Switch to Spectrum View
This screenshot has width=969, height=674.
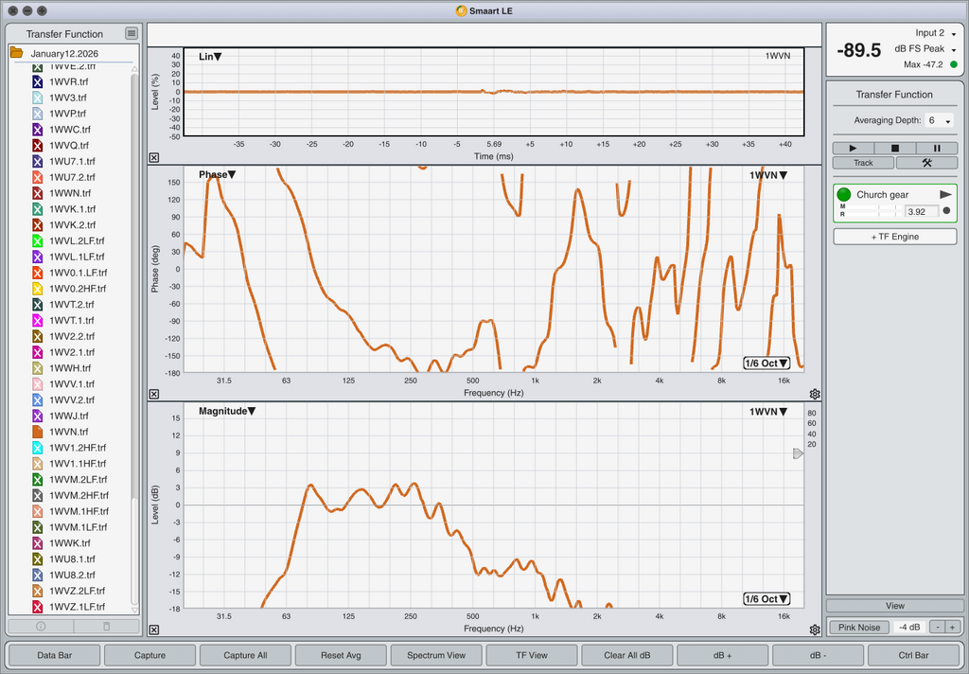click(436, 655)
